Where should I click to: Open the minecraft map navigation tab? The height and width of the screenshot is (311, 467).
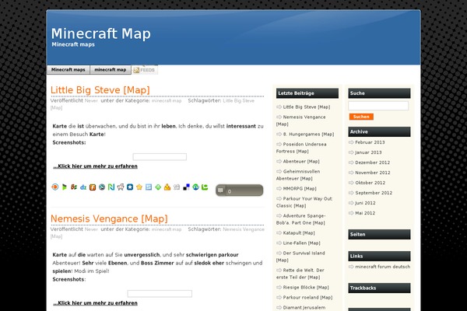111,70
